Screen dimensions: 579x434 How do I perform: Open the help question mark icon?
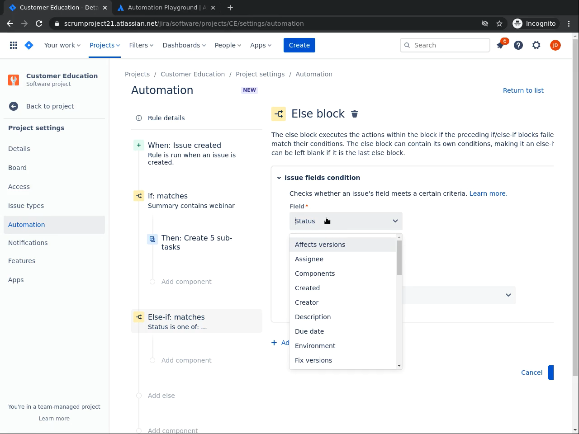(x=518, y=45)
